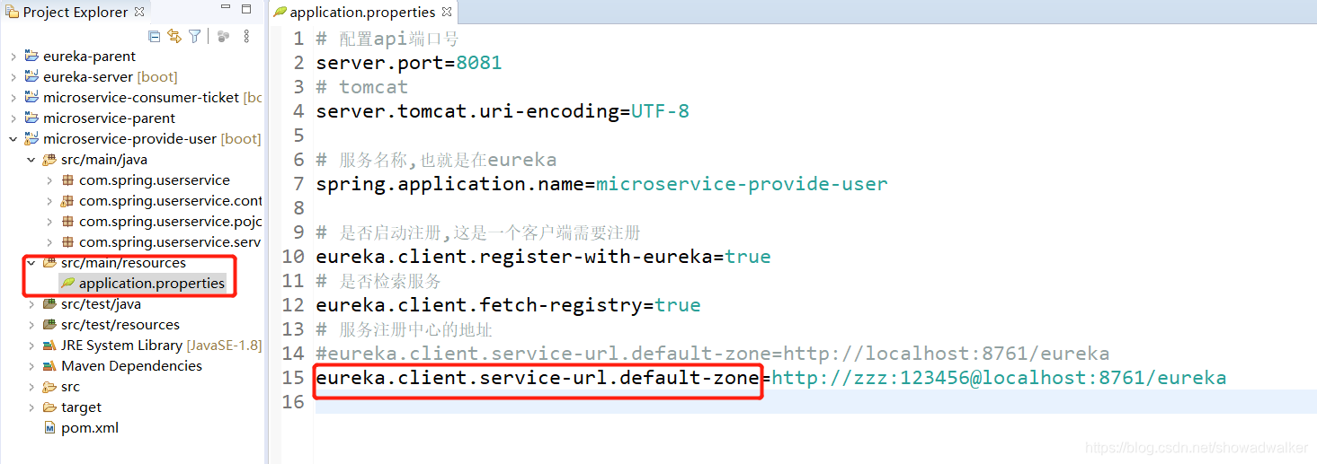The height and width of the screenshot is (464, 1317).
Task: Toggle Link with Editor icon
Action: pos(174,36)
